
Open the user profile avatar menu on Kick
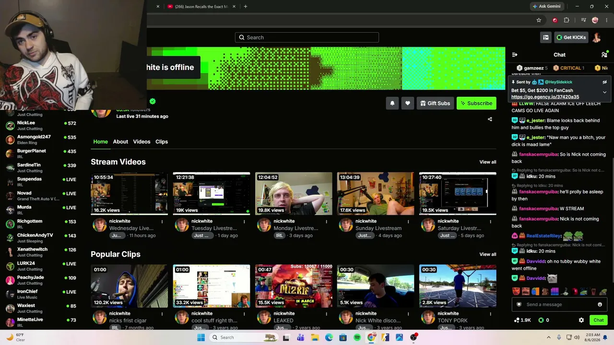[597, 37]
